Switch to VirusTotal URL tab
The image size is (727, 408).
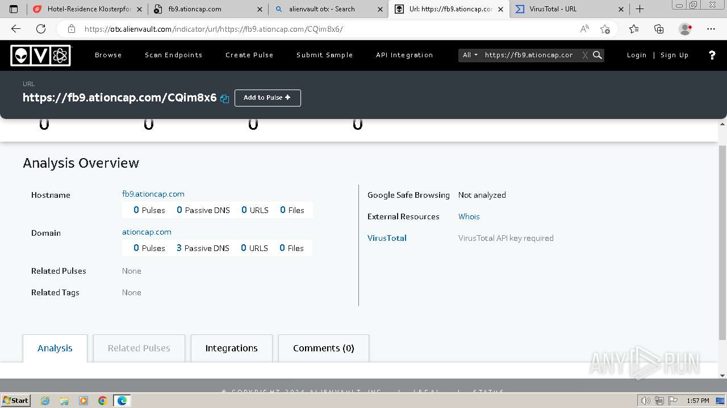[x=569, y=9]
